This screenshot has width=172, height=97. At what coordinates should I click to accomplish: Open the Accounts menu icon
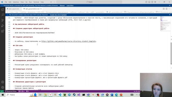point(3,82)
